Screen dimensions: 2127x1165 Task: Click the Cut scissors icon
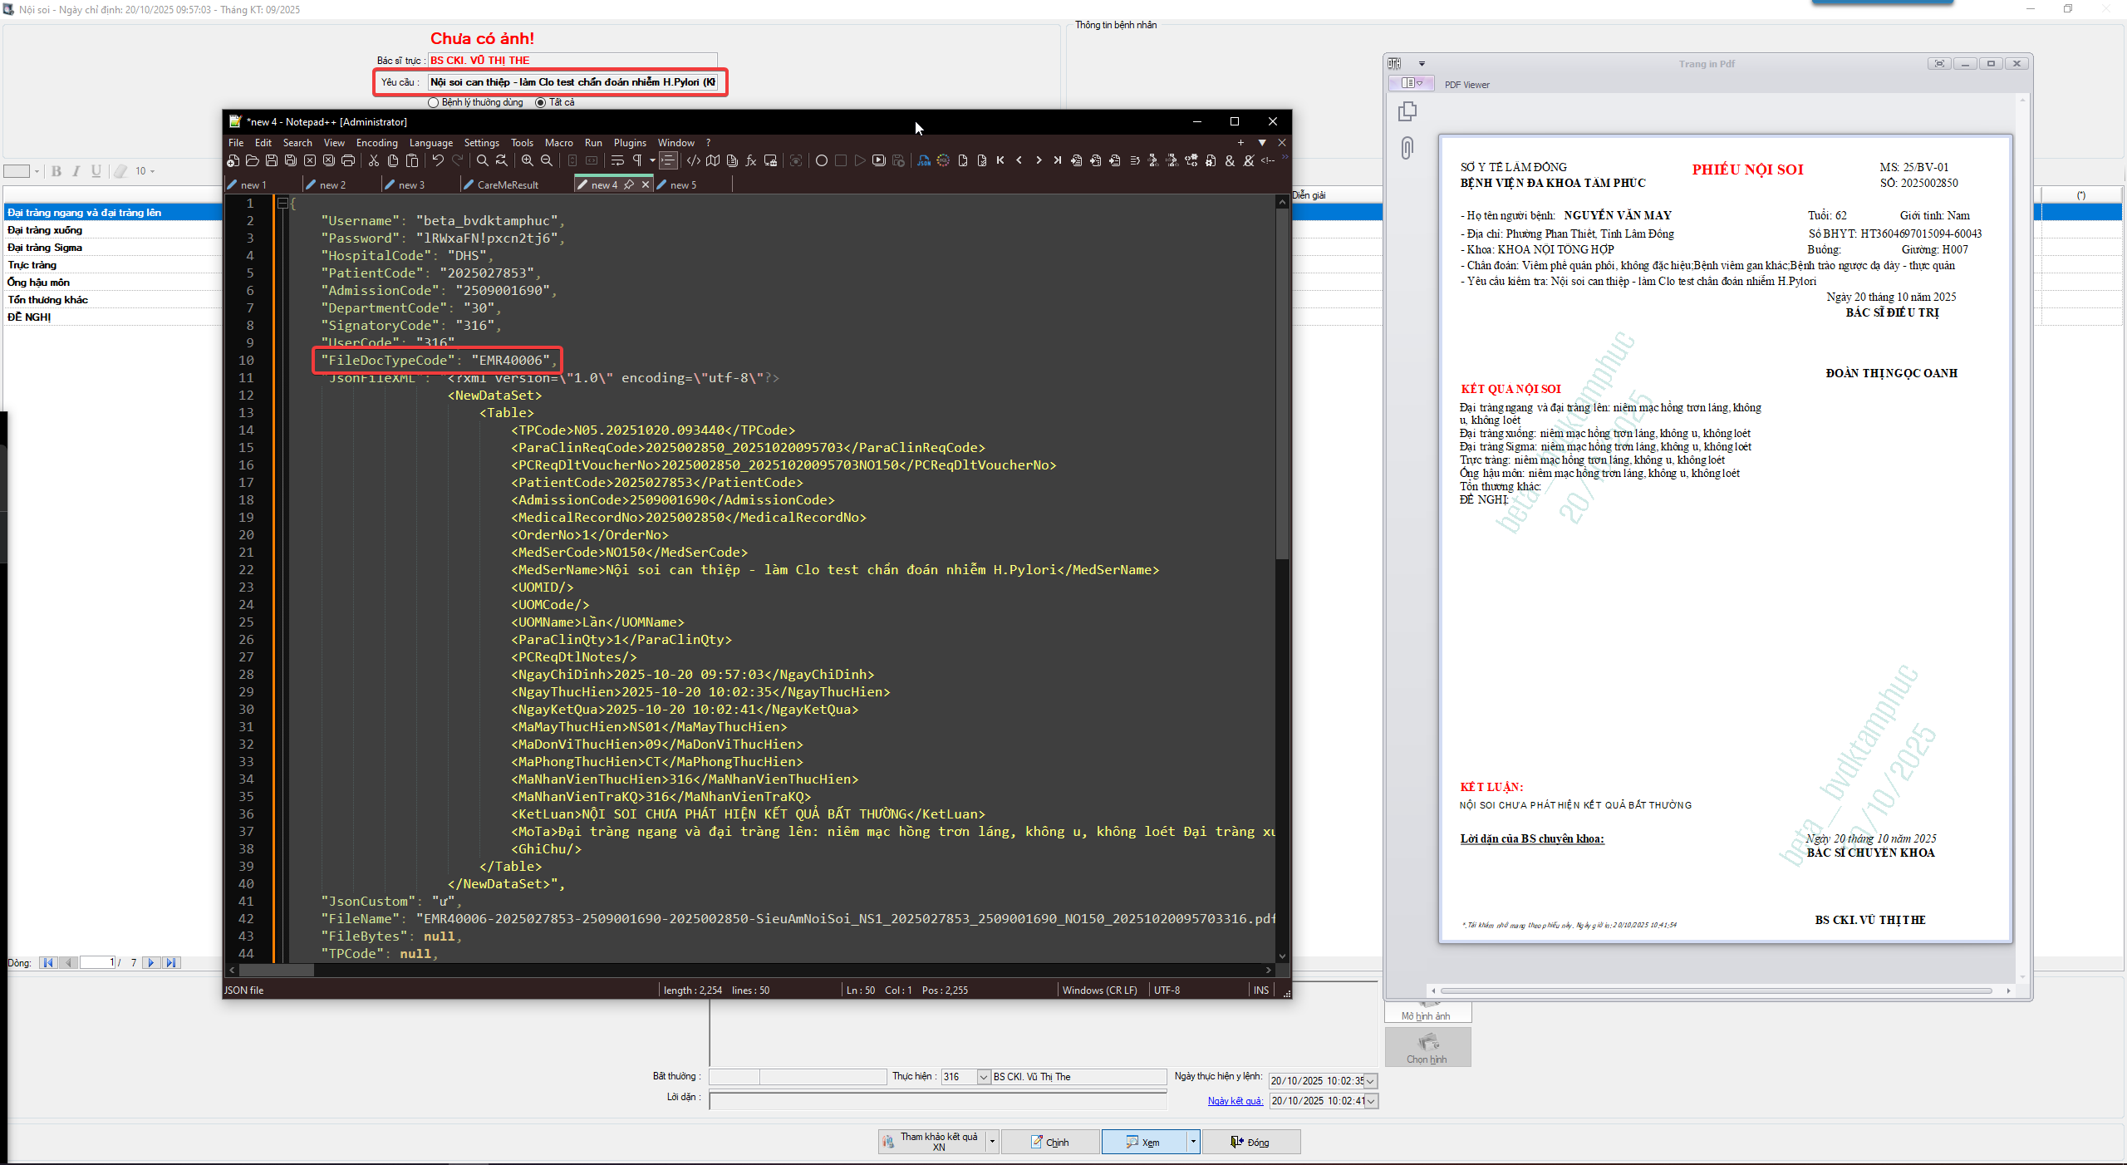tap(374, 161)
